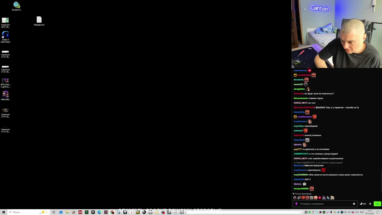This screenshot has width=382, height=215.
Task: Click username koprofilya in chat
Action: [x=299, y=126]
